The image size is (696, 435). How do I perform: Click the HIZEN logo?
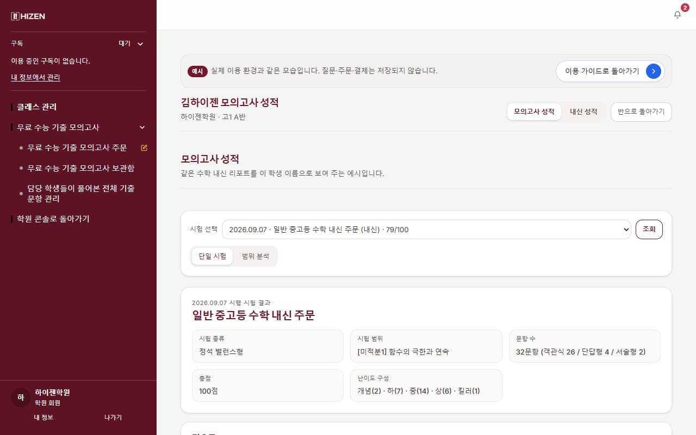(28, 16)
